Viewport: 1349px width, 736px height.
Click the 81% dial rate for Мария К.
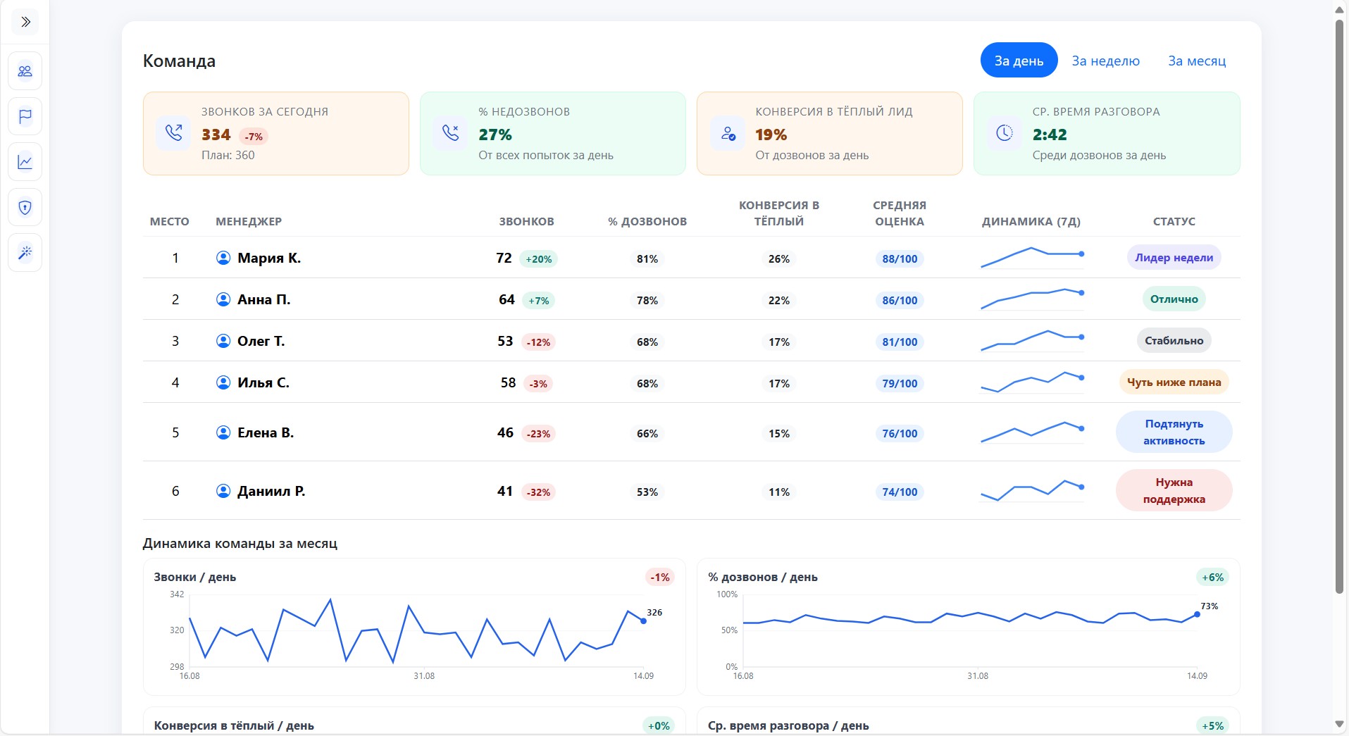tap(647, 259)
